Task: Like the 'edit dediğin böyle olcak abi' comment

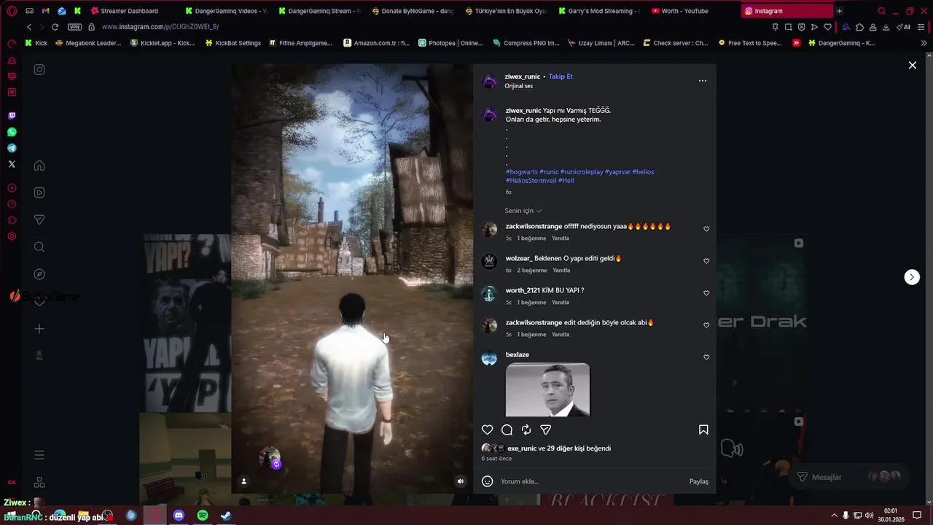Action: click(706, 325)
